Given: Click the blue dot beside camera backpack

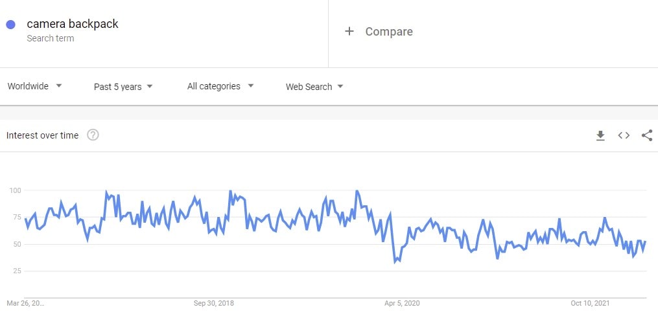Looking at the screenshot, I should click(11, 25).
